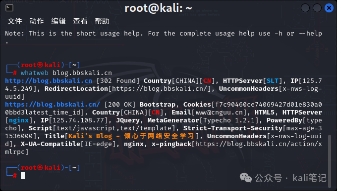Click the X-UA-Compatible[IE=edge] text
The width and height of the screenshot is (337, 191).
coord(68,144)
